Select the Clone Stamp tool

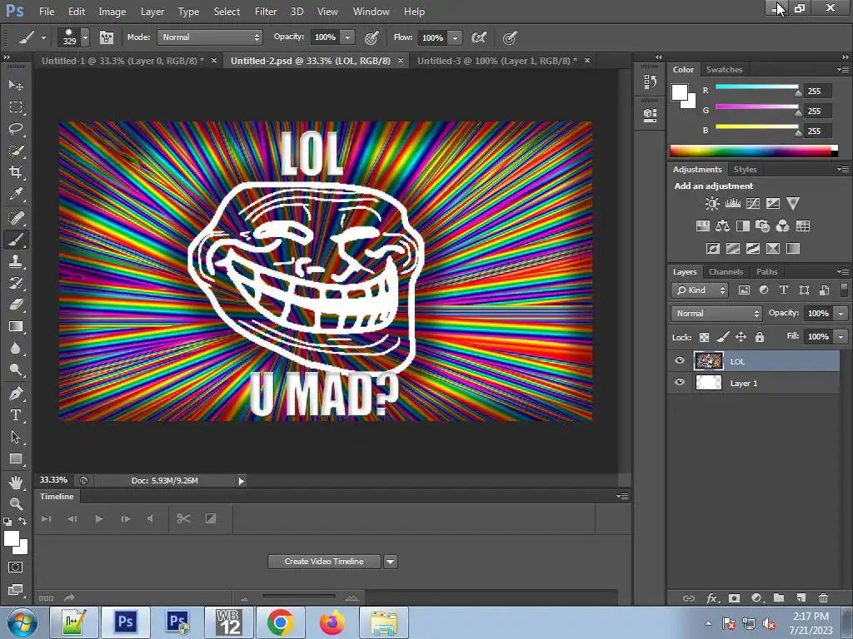tap(16, 261)
